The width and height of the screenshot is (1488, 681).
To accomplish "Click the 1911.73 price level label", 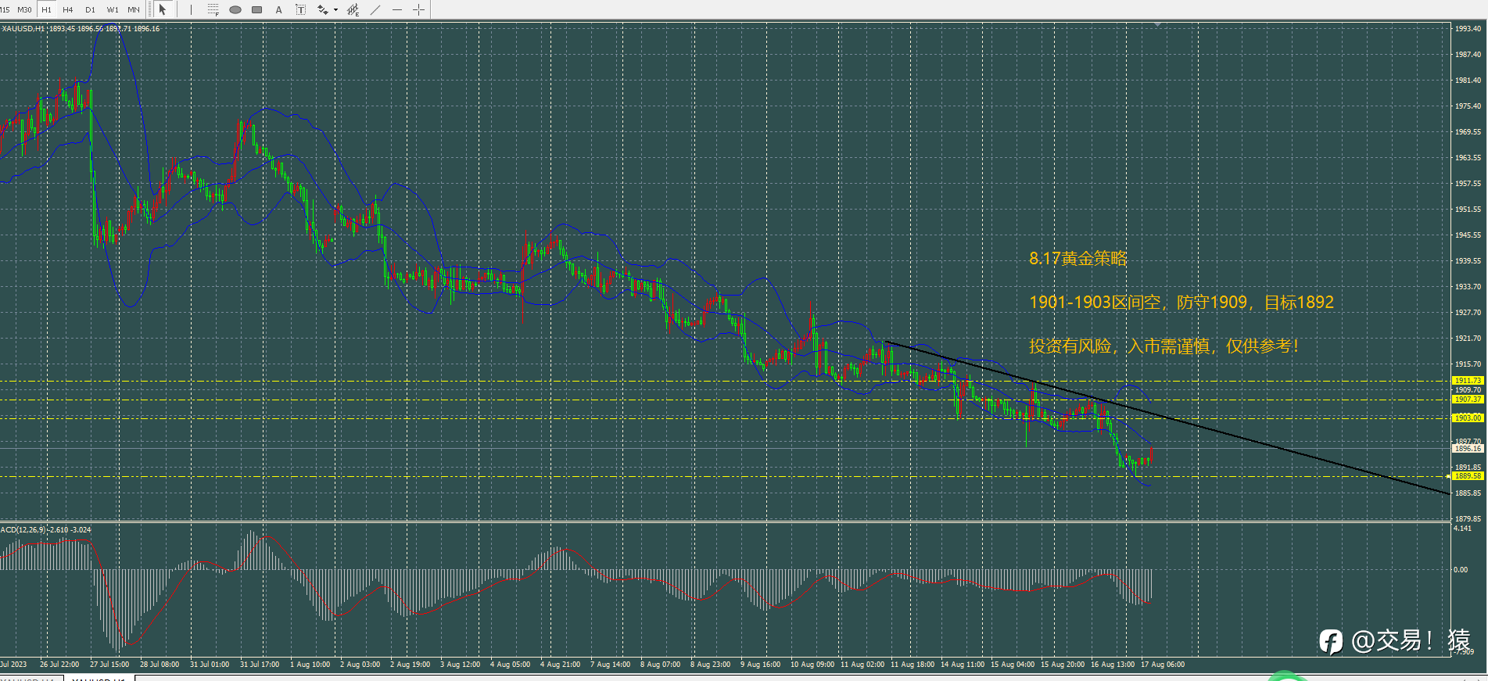I will [1468, 381].
